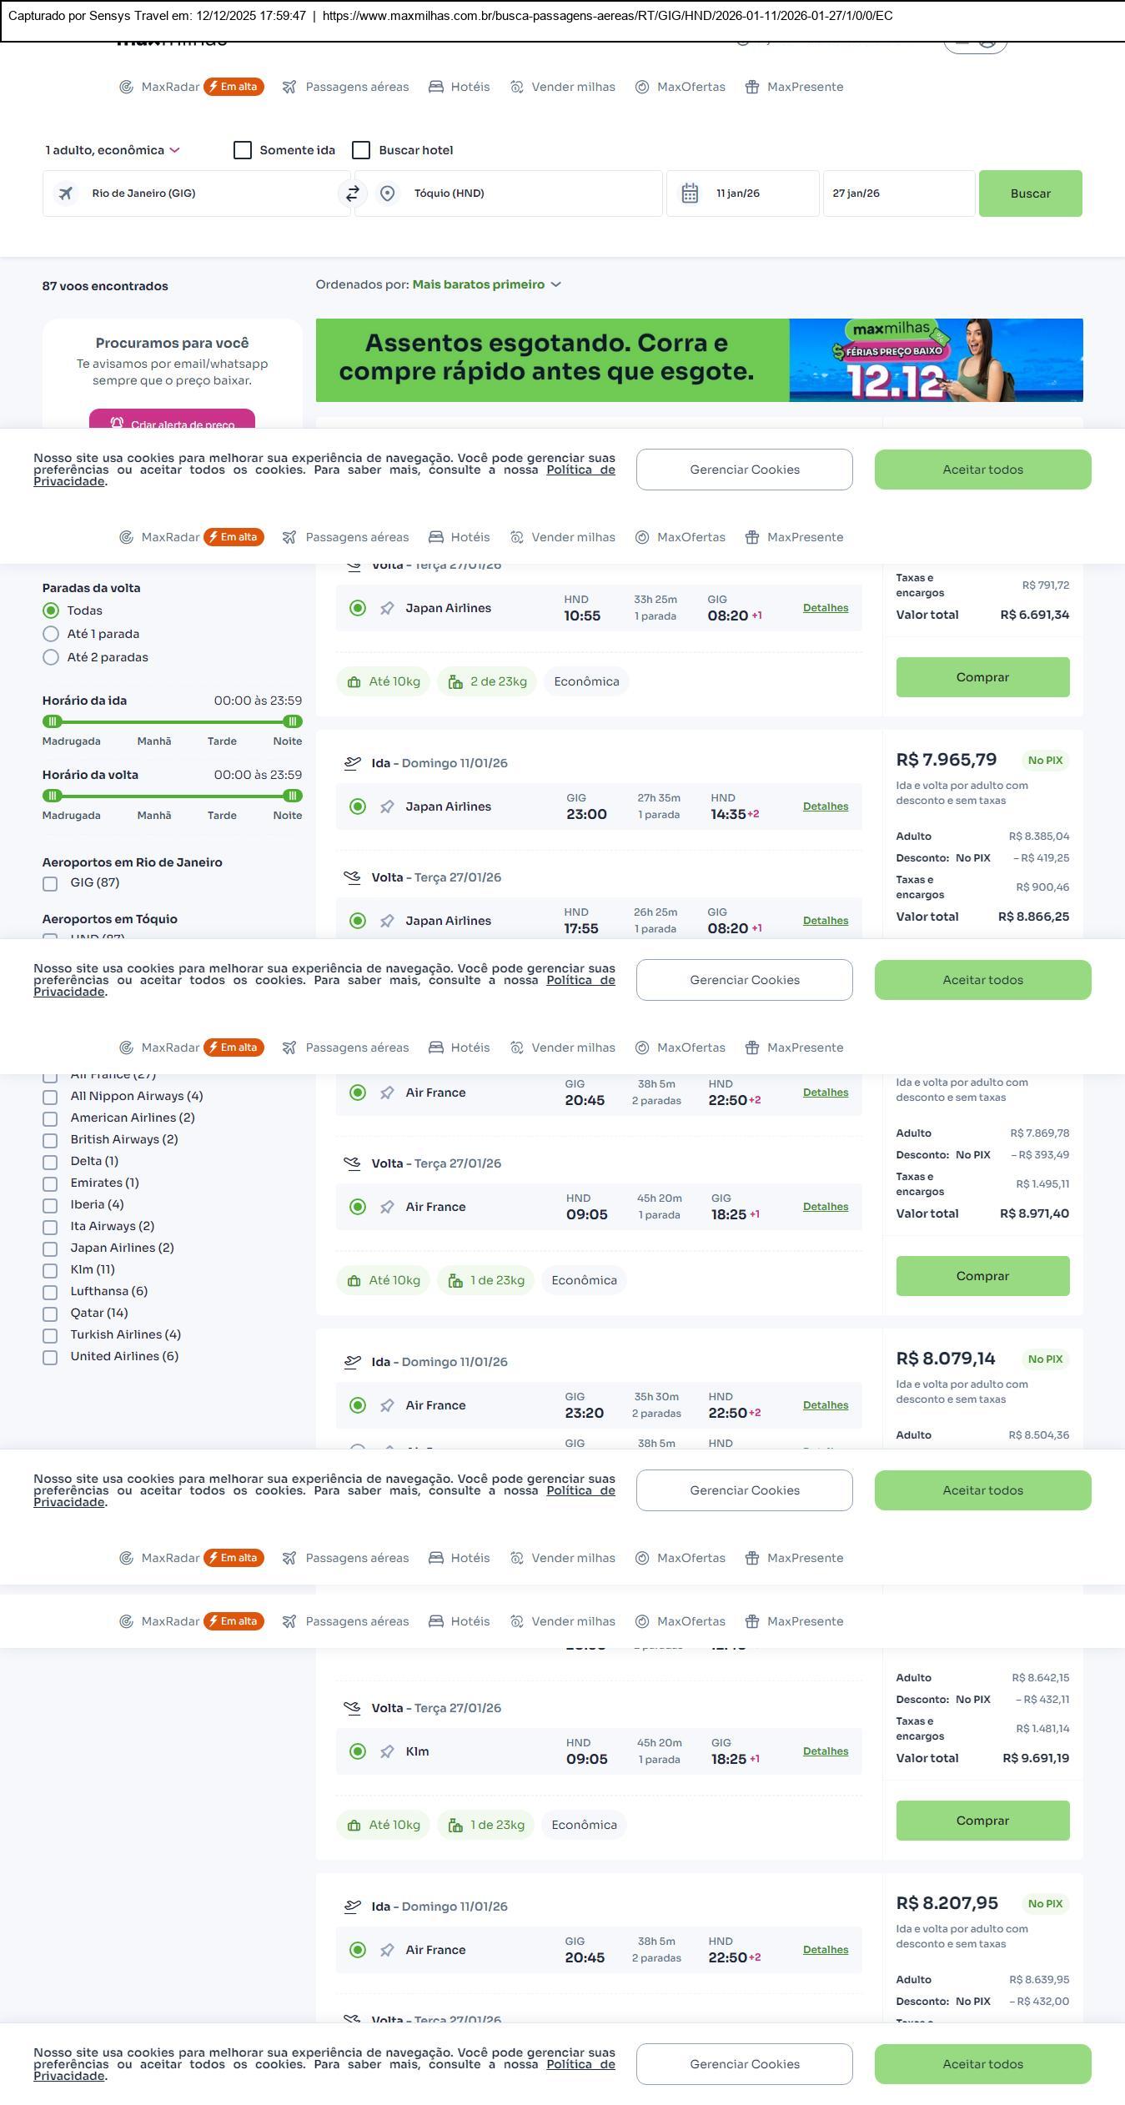Screen dimensions: 1125x2105
Task: Expand the 'Mais baratos primeiro' sort dropdown
Action: 486,284
